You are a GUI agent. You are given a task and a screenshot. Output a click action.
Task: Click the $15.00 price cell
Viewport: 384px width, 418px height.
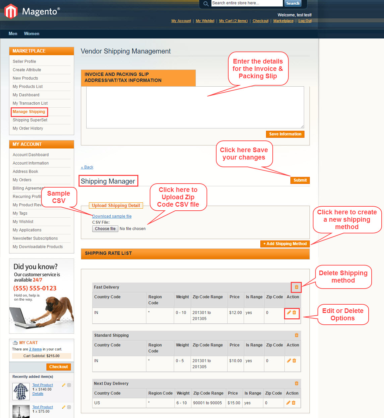pos(234,403)
